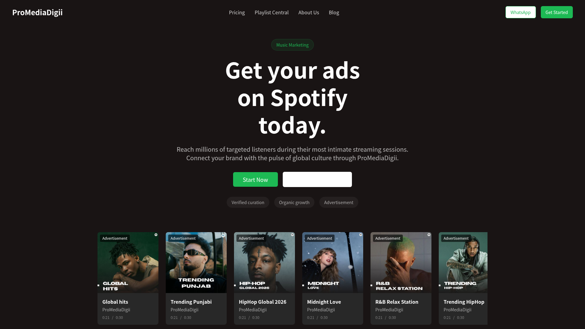
Task: Open the About Us page
Action: tap(309, 12)
